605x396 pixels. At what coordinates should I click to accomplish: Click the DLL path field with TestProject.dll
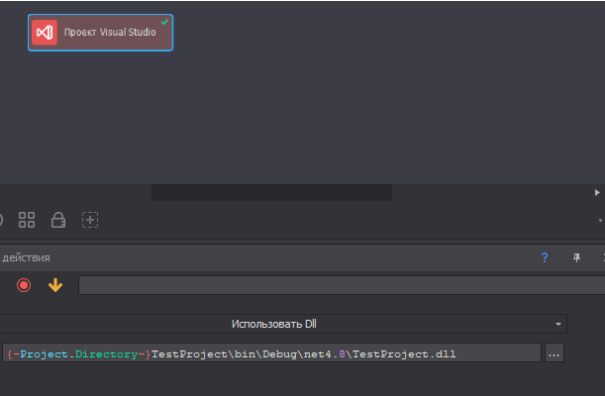coord(271,352)
